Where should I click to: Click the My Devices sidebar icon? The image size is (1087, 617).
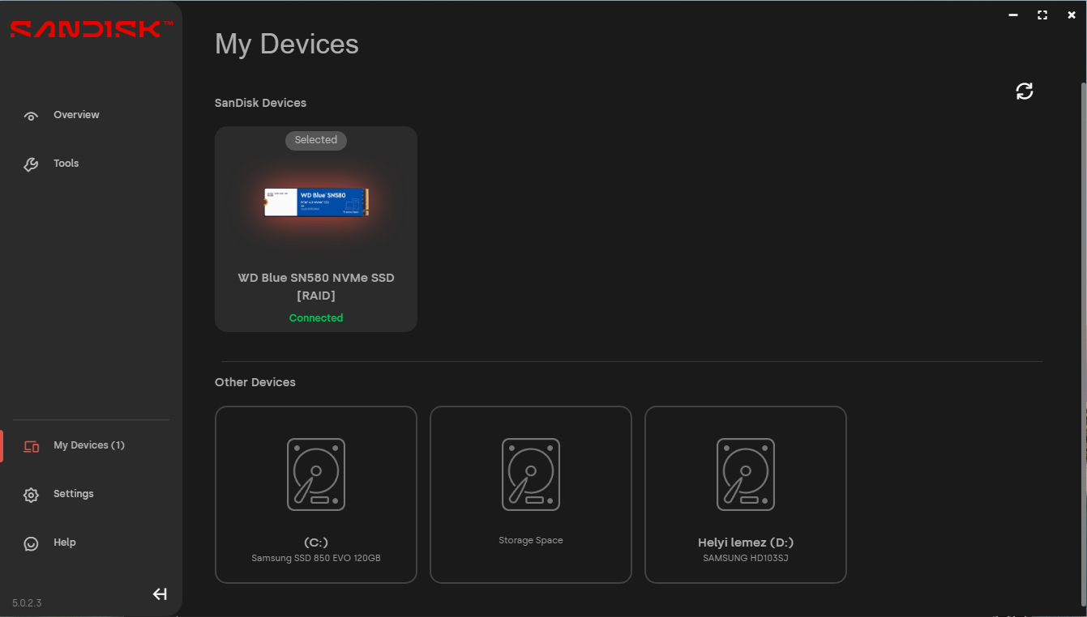(31, 446)
